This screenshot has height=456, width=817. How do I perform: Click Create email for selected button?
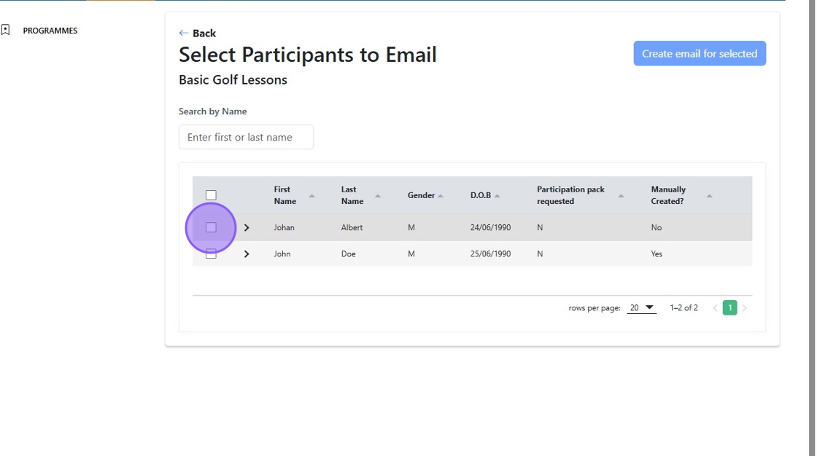click(x=700, y=54)
